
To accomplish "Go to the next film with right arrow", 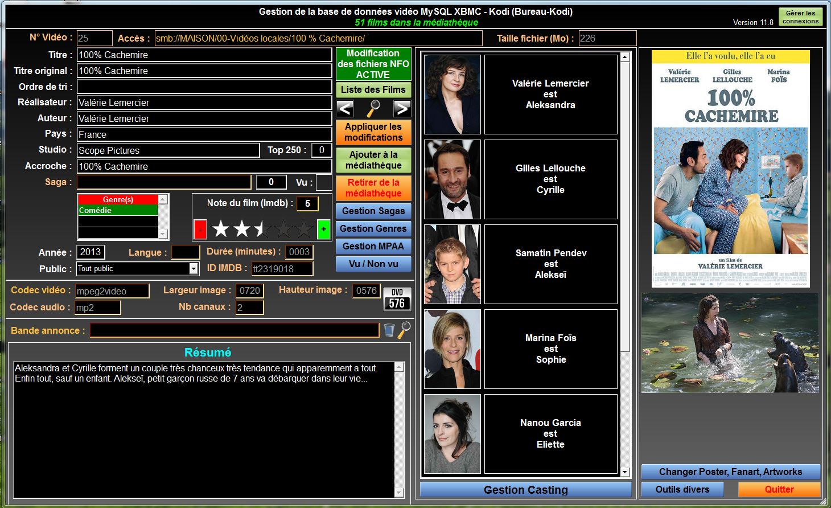I will (x=402, y=108).
